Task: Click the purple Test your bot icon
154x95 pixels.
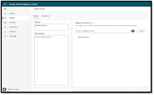Action: tap(5, 89)
